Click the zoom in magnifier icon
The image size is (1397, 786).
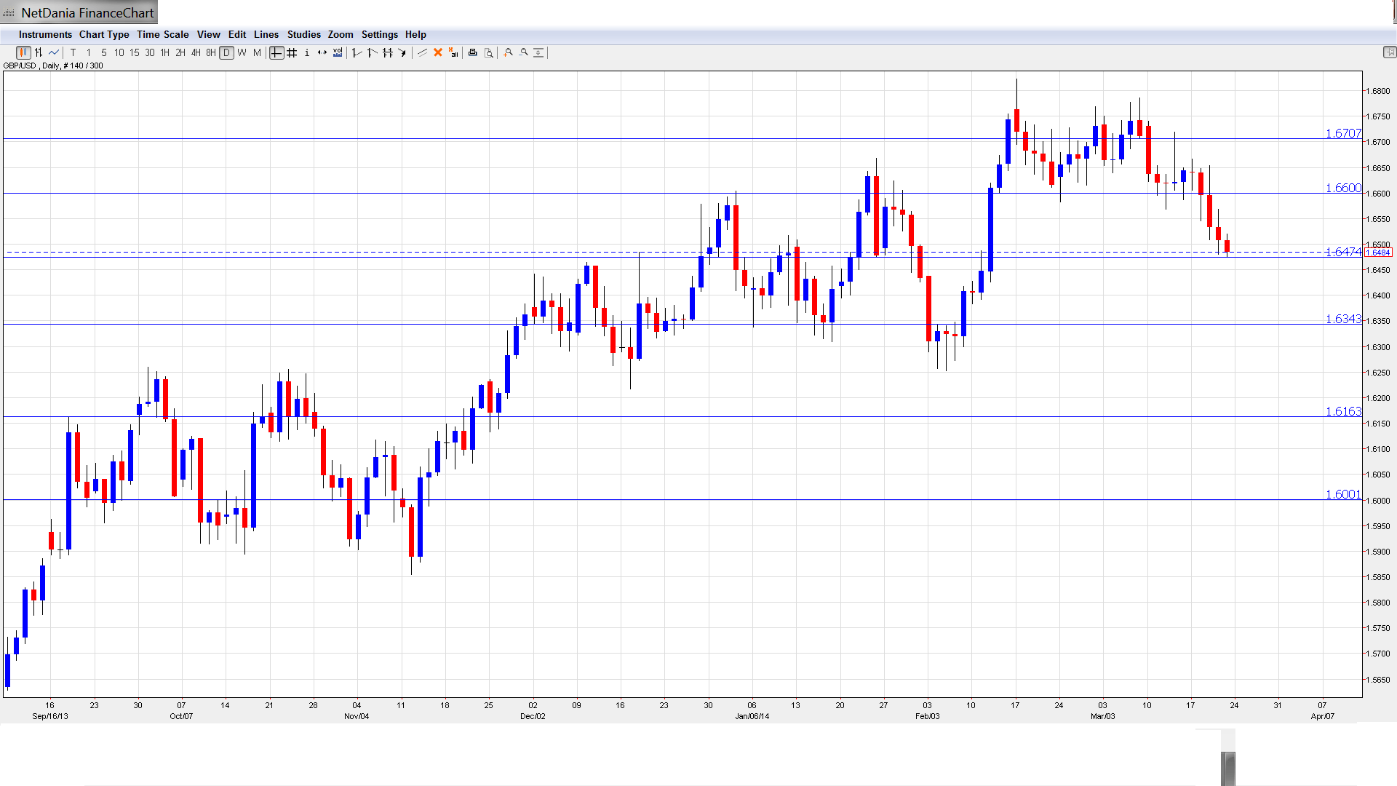tap(509, 52)
